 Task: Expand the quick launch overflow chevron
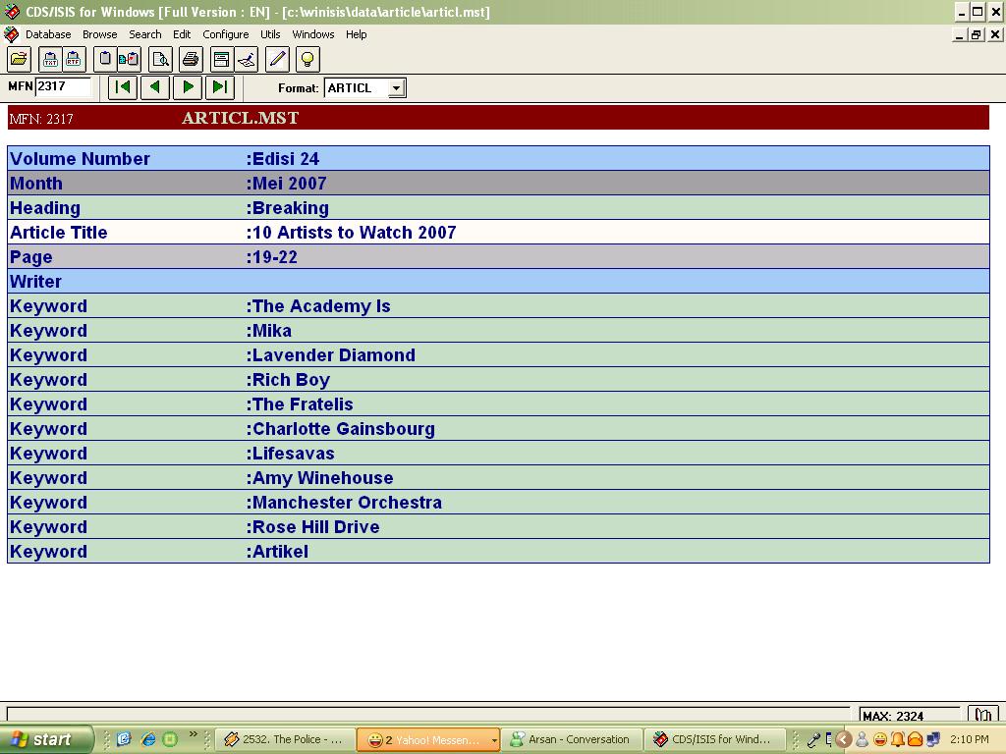click(194, 734)
